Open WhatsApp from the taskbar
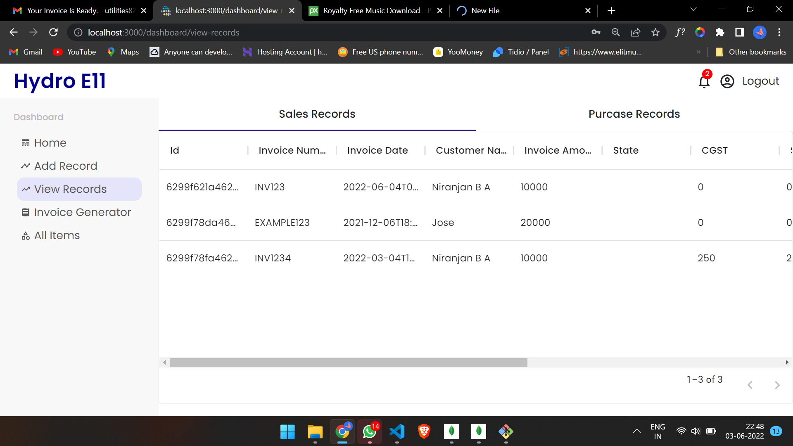This screenshot has height=446, width=793. [x=369, y=432]
